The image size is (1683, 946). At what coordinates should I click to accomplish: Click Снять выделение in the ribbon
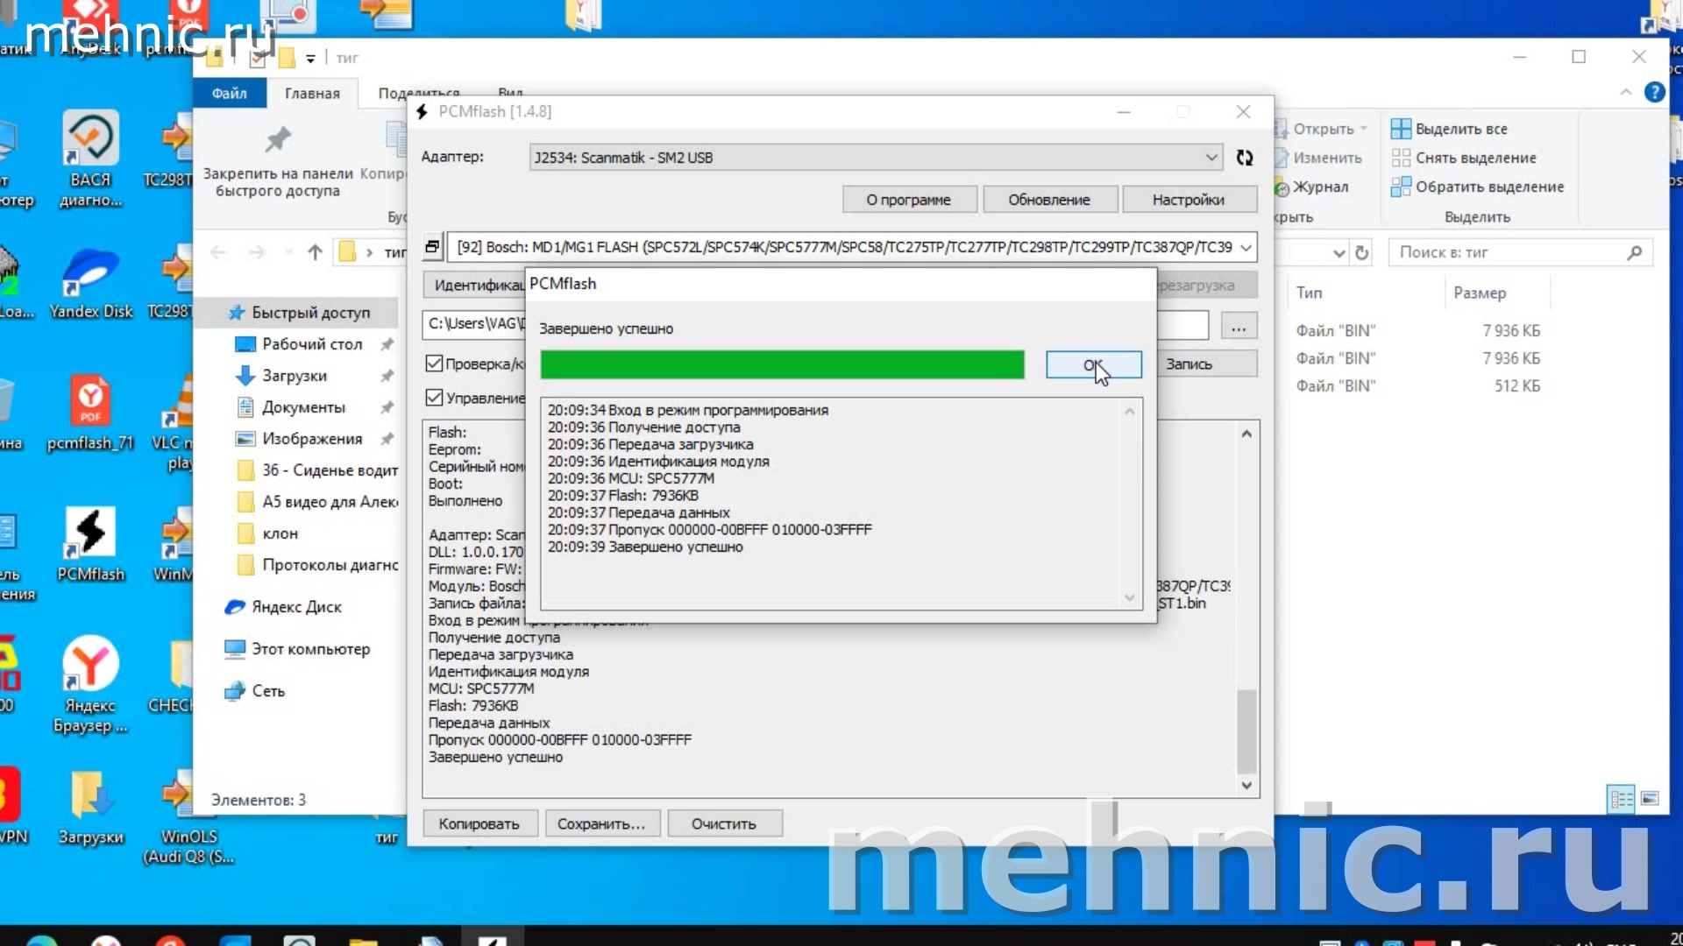point(1464,158)
